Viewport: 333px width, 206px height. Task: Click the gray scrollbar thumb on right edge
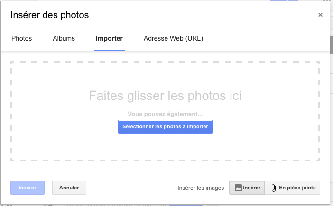coord(331,45)
